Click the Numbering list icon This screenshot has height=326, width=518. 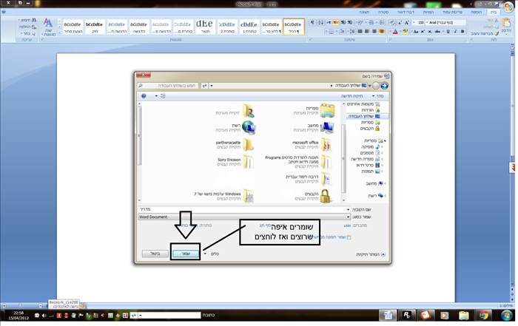[x=371, y=22]
